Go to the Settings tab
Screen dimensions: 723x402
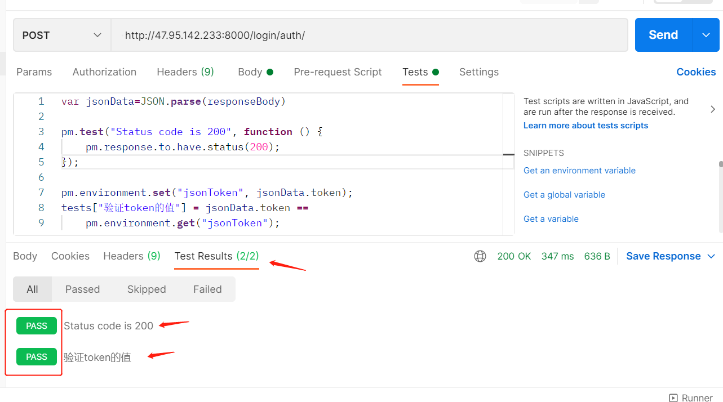tap(478, 72)
